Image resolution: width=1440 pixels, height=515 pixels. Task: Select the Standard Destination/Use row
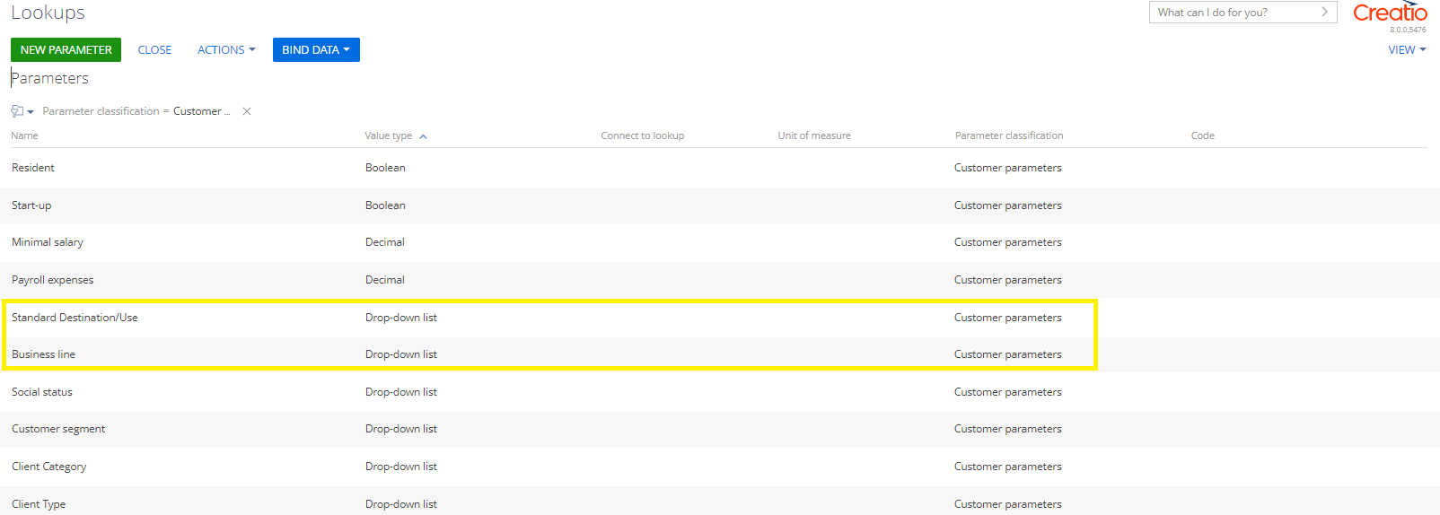click(x=720, y=318)
